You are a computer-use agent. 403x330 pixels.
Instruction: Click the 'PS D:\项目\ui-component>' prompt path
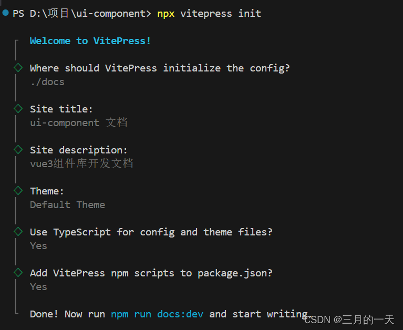click(x=82, y=13)
